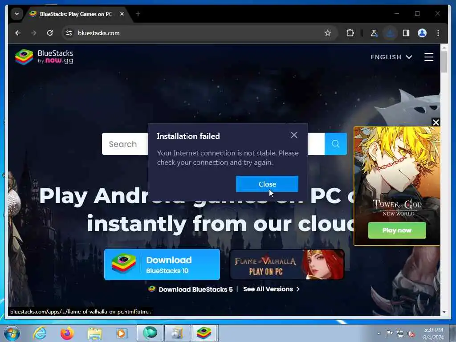
Task: Click the BlueStacks by now.gg logo
Action: coord(44,57)
